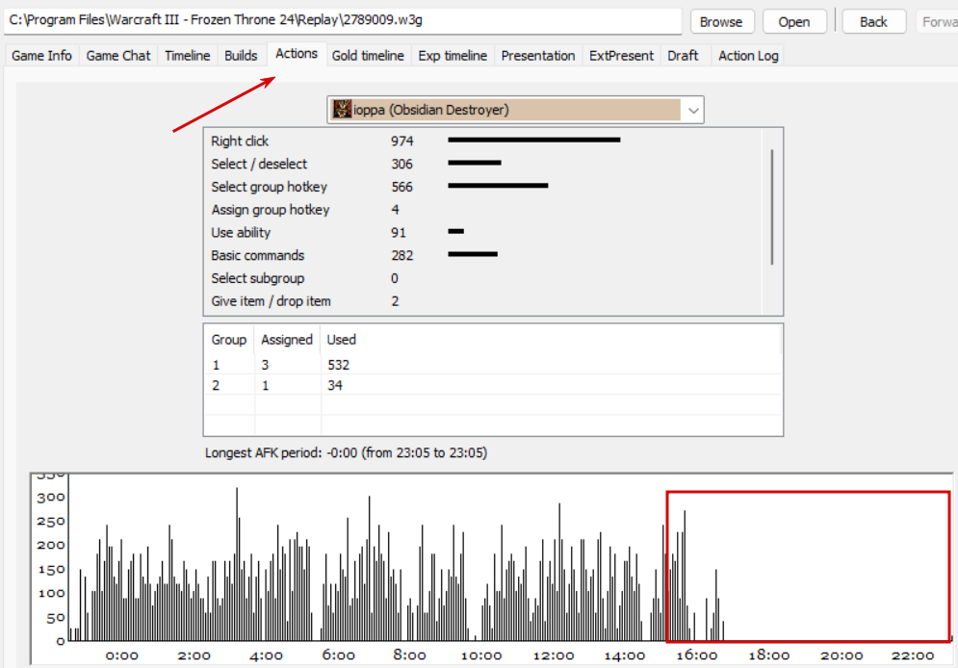Click the Longest AFK period text

click(346, 453)
